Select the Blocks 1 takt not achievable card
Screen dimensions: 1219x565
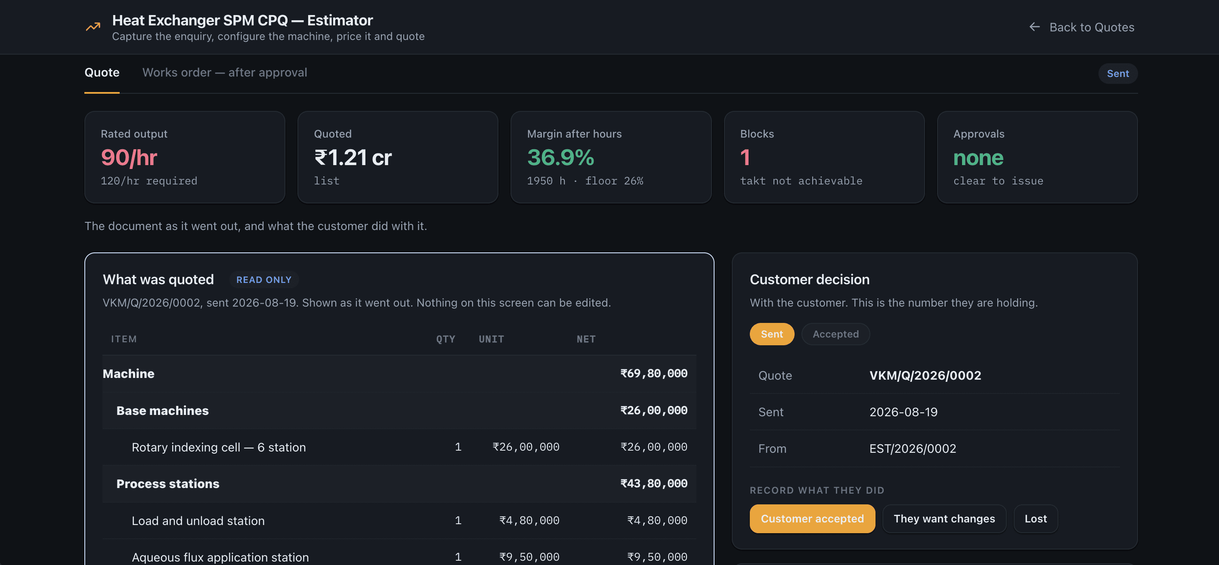coord(824,157)
